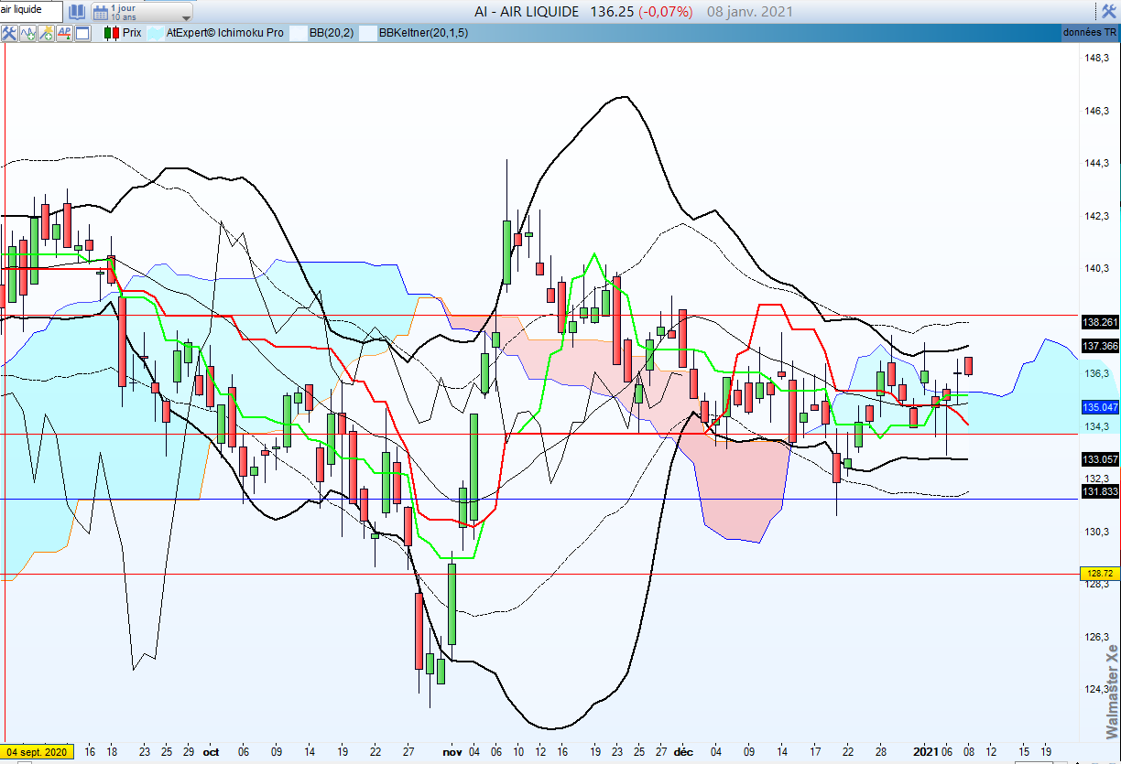
Task: Select the Prix series label
Action: [132, 33]
